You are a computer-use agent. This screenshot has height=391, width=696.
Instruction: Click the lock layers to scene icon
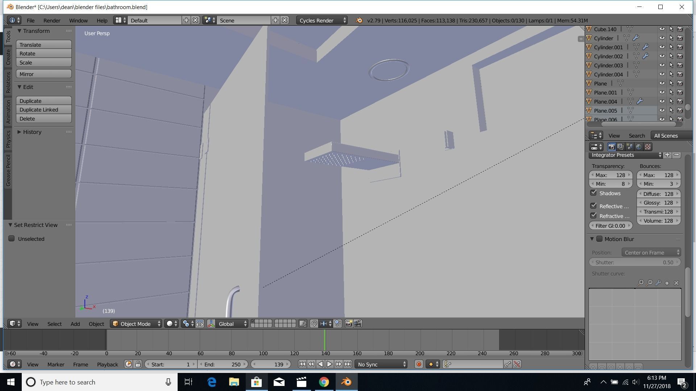pyautogui.click(x=303, y=324)
